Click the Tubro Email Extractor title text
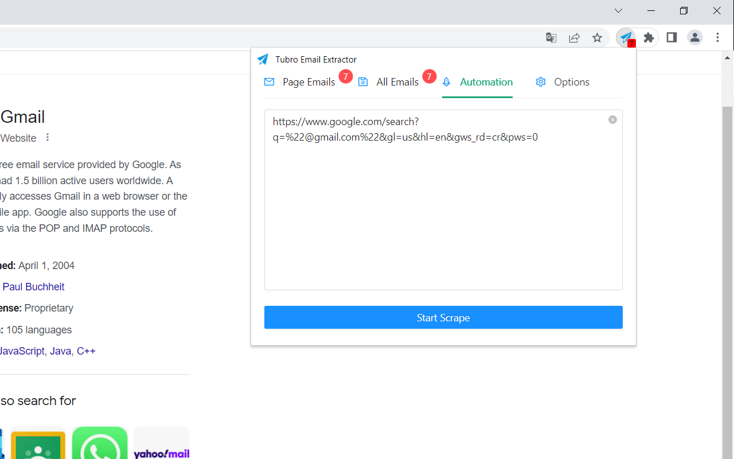Screen dimensions: 734x459 coord(316,59)
